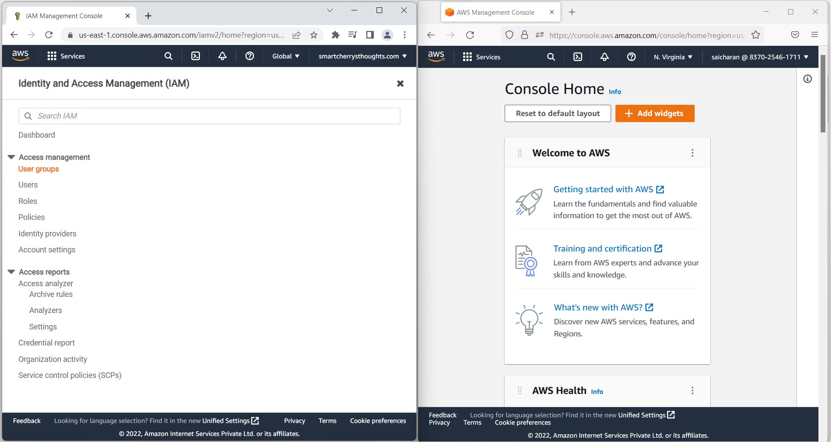Click the Add widgets button
This screenshot has height=442, width=831.
tap(654, 113)
